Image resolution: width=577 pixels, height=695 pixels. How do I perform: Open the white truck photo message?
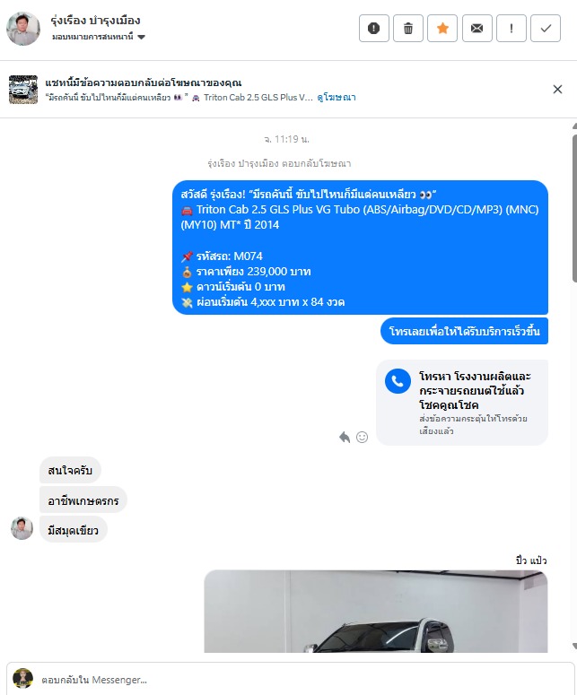pyautogui.click(x=376, y=612)
